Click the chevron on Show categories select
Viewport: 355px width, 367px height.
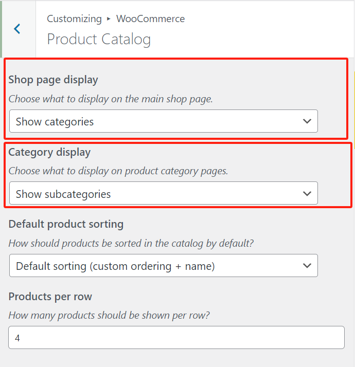[307, 122]
